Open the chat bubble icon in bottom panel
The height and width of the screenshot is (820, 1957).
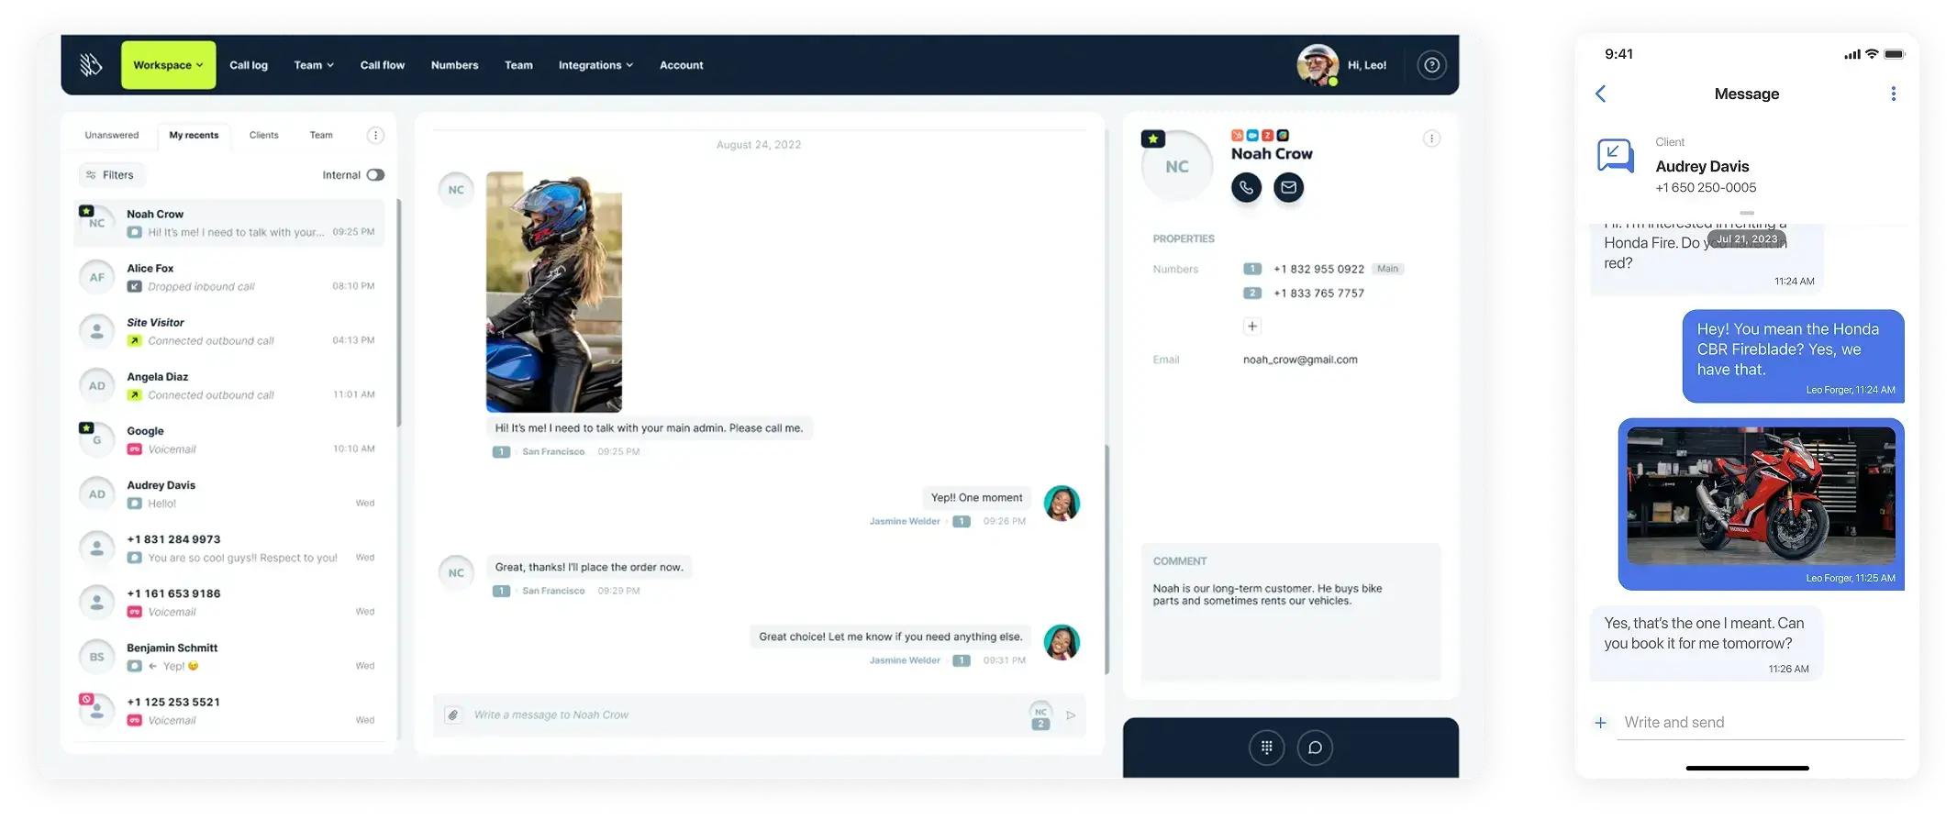pos(1315,748)
